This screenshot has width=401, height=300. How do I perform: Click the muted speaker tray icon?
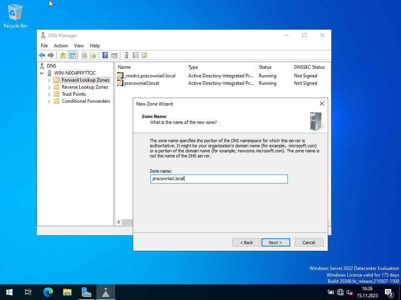(350, 292)
